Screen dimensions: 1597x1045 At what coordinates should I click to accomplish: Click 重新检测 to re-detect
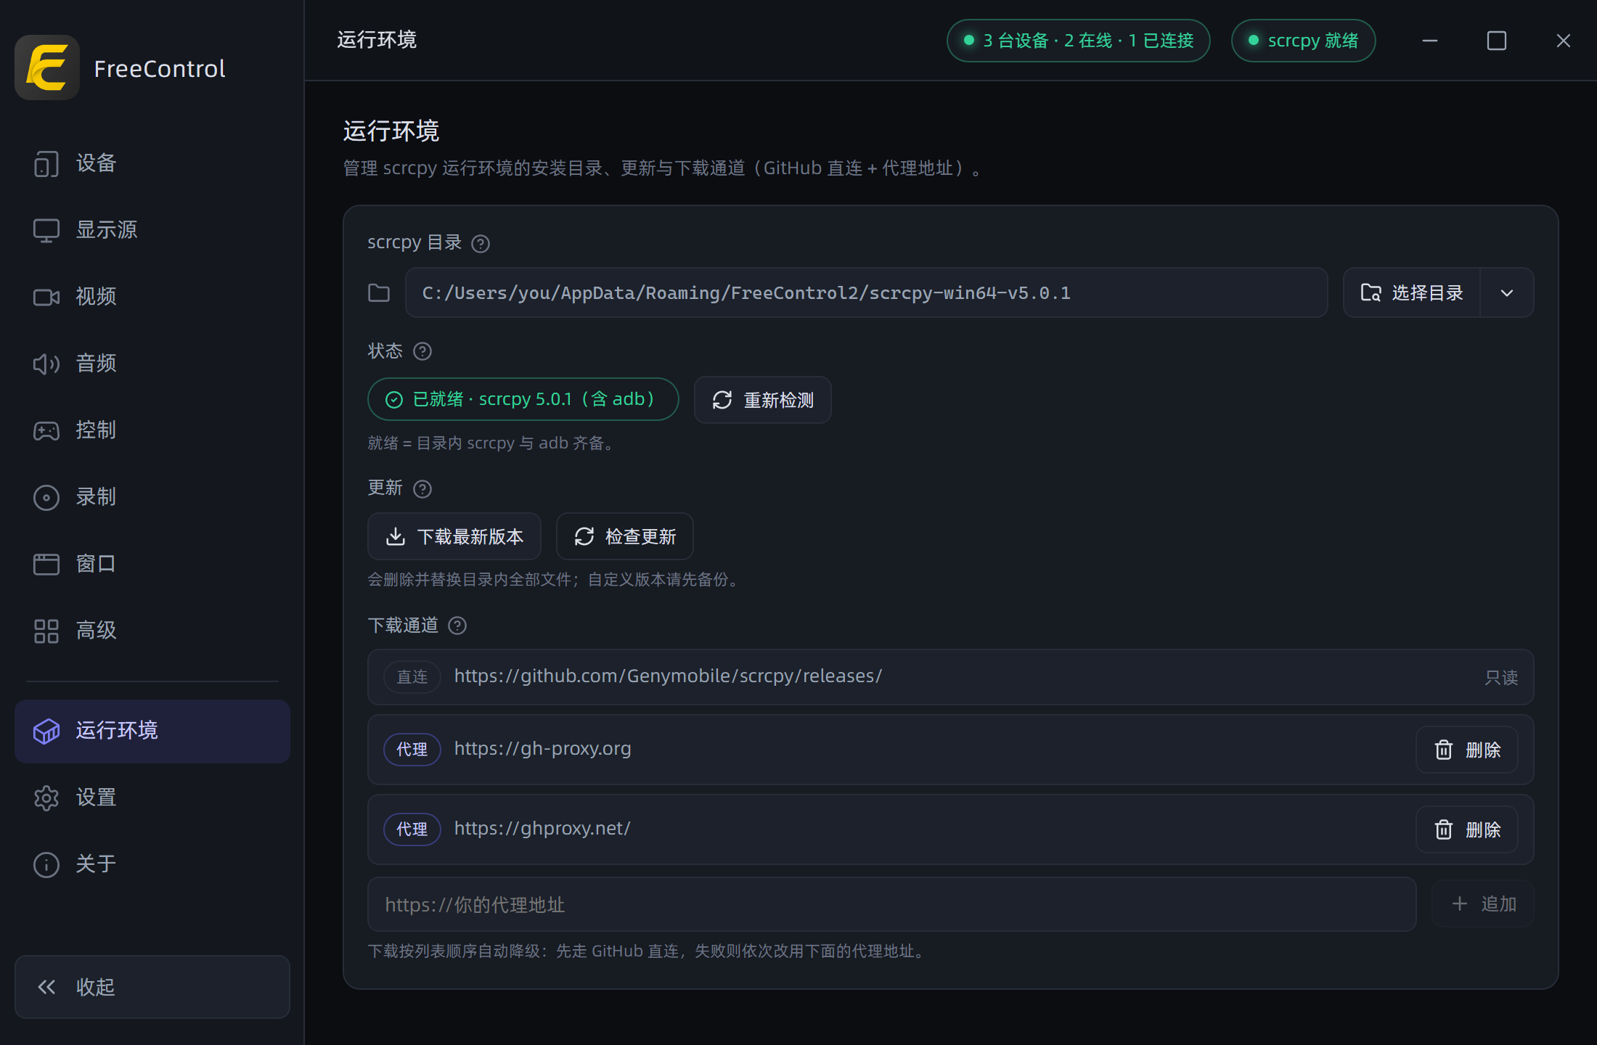[762, 400]
